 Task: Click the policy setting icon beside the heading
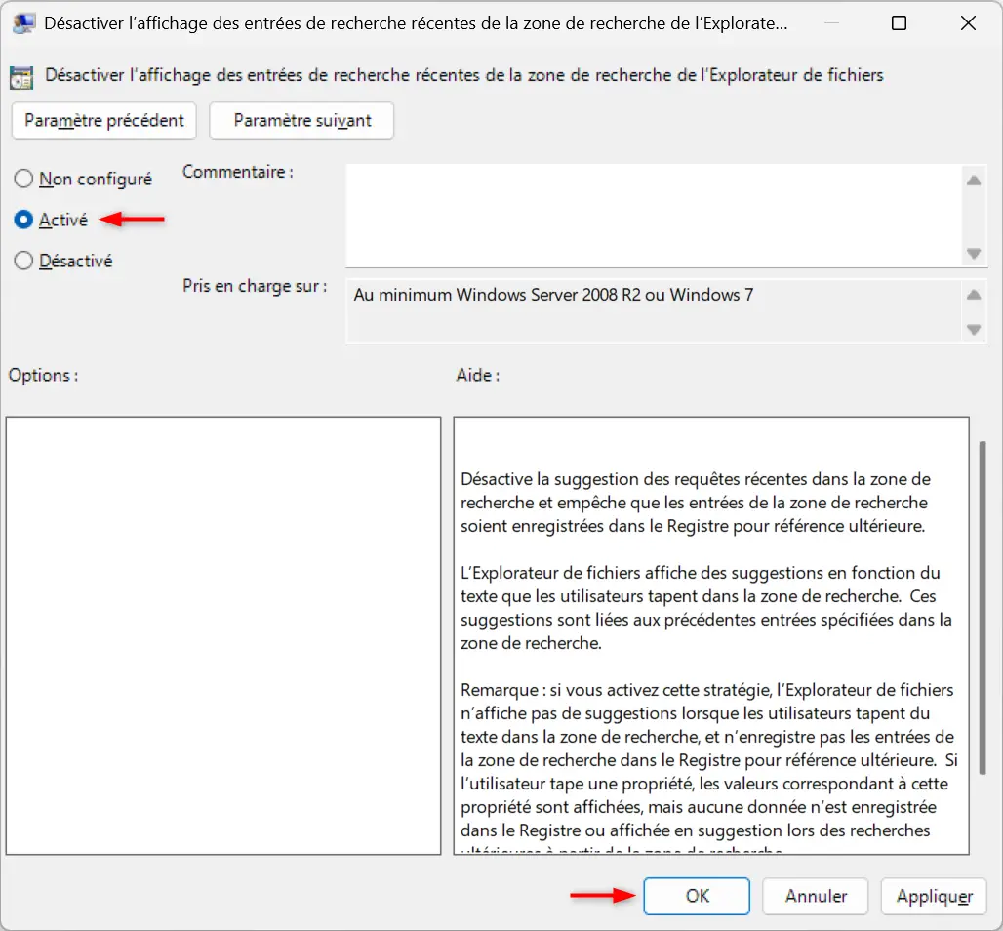pyautogui.click(x=21, y=77)
